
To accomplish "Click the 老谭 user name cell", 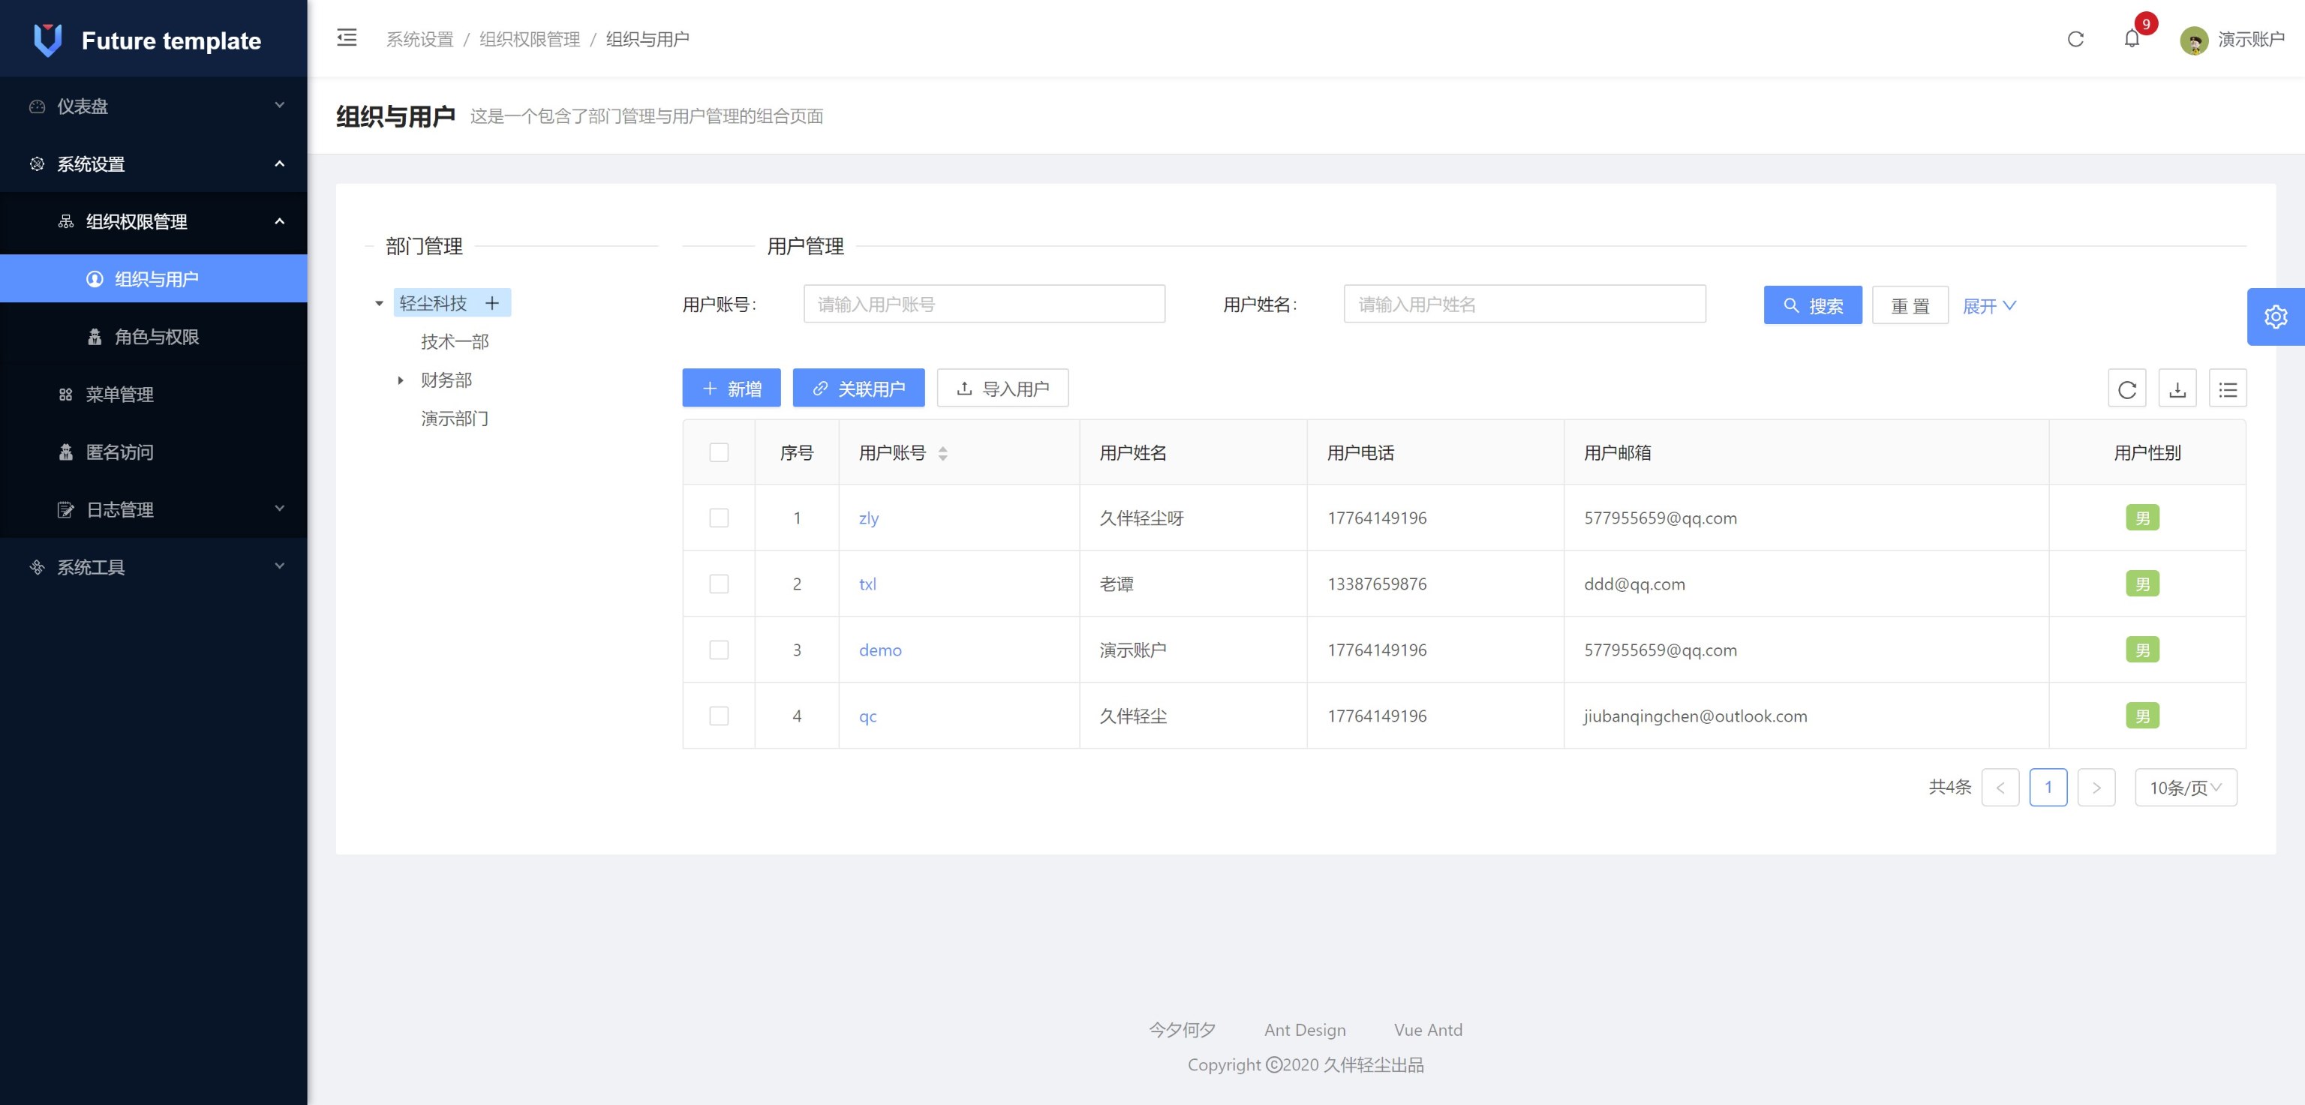I will pos(1116,584).
